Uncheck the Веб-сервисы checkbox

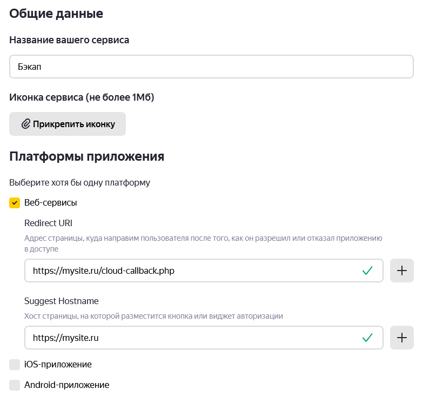(x=15, y=203)
